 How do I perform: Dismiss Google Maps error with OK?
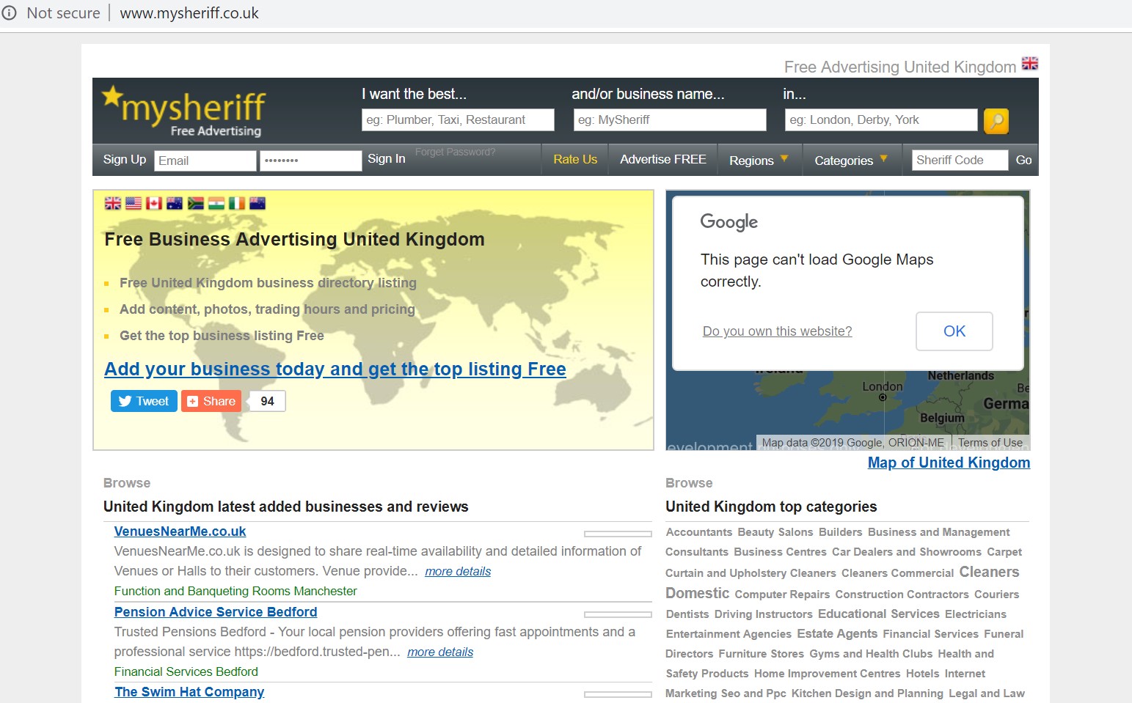[954, 331]
